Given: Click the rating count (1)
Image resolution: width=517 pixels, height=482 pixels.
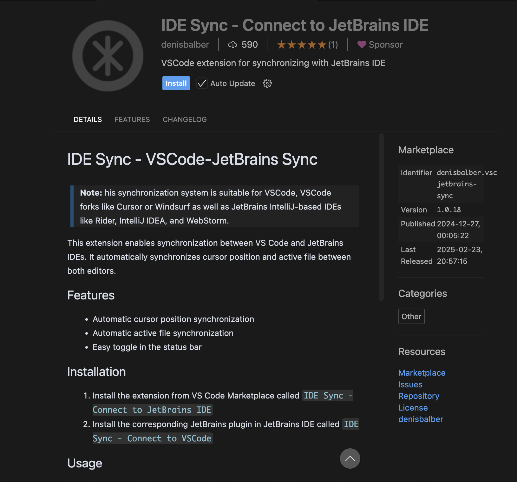Looking at the screenshot, I should pos(333,45).
